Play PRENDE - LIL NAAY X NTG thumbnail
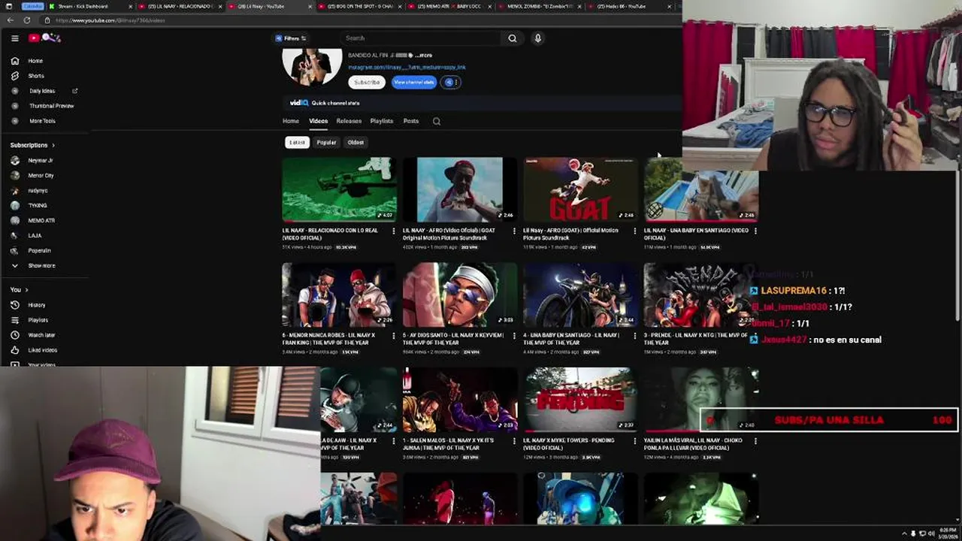 700,295
